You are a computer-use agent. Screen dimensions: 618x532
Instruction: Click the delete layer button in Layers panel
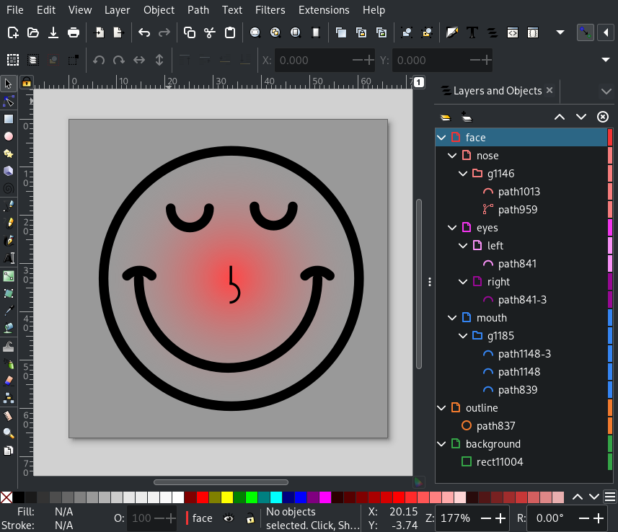tap(603, 116)
